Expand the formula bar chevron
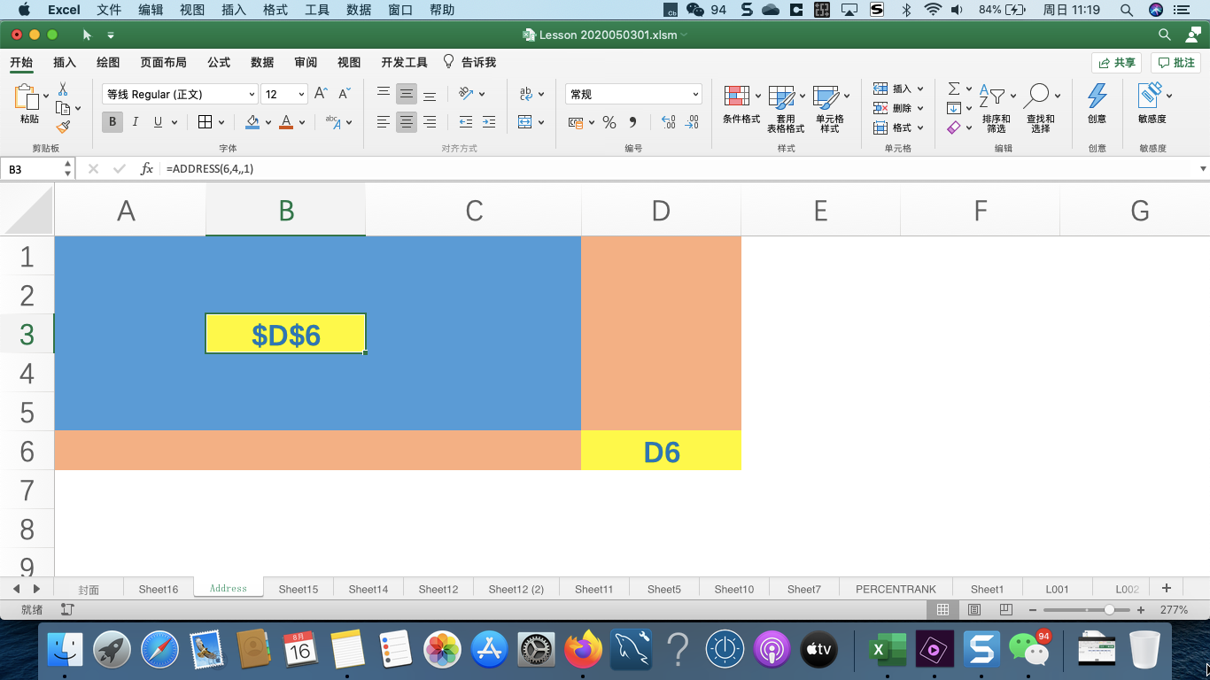1210x680 pixels. (x=1203, y=168)
